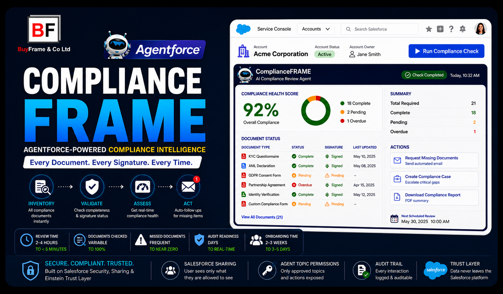
Task: Open the help question mark icon
Action: pyautogui.click(x=451, y=29)
